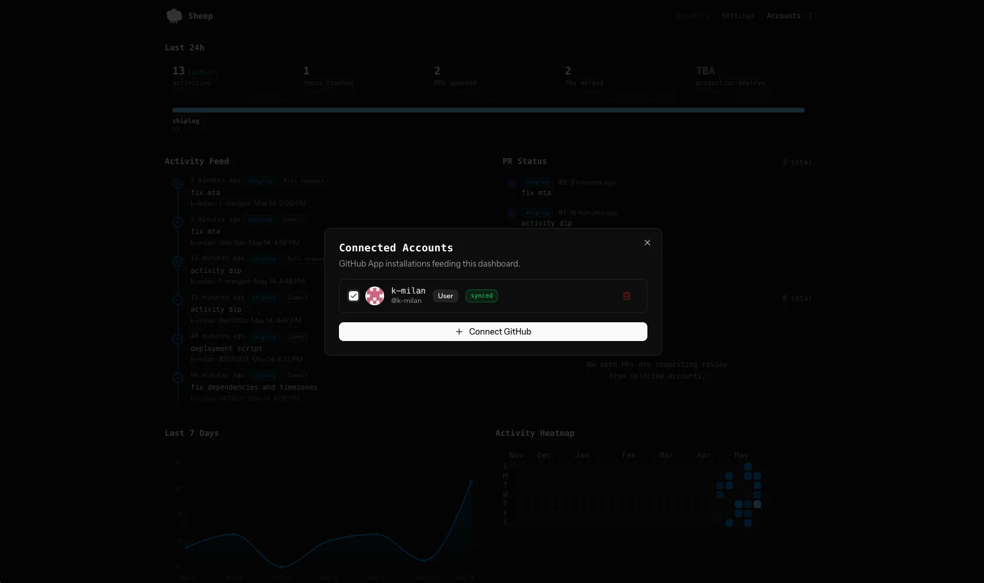Image resolution: width=984 pixels, height=583 pixels.
Task: Click the commit icon for 40 minutes ago entry
Action: (x=178, y=339)
